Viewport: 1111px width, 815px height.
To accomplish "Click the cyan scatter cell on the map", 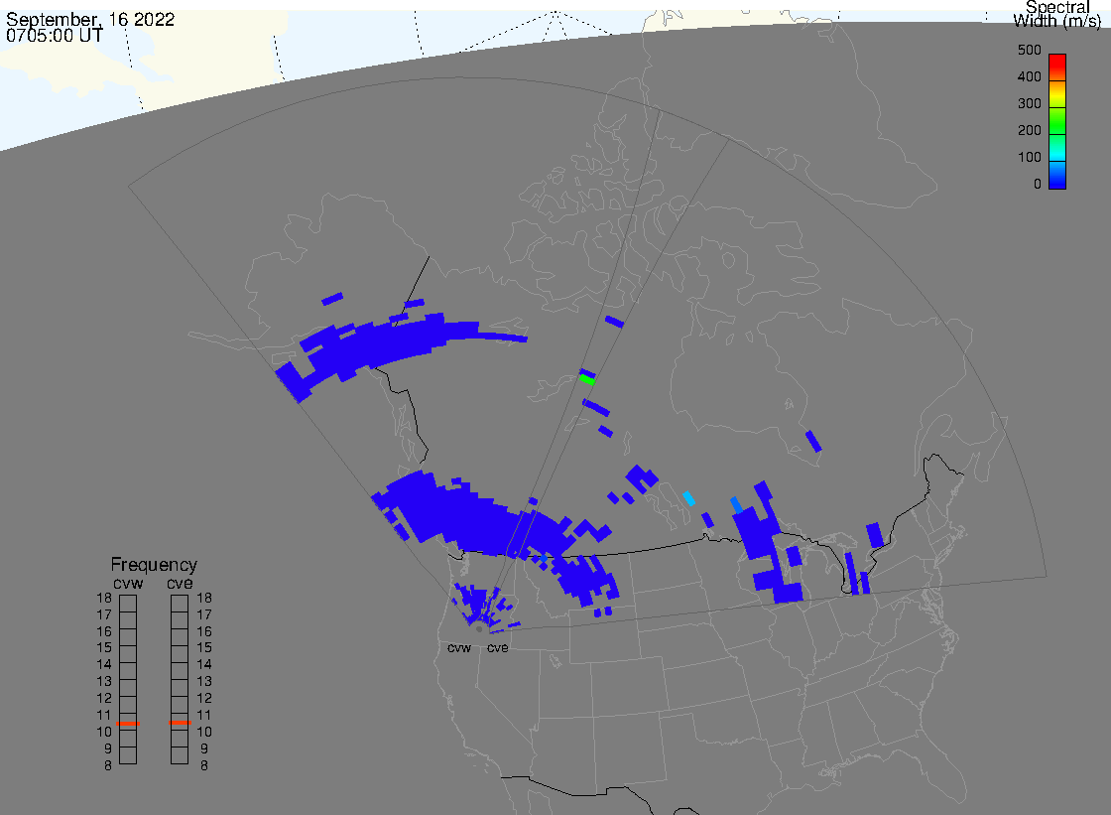I will (x=688, y=498).
